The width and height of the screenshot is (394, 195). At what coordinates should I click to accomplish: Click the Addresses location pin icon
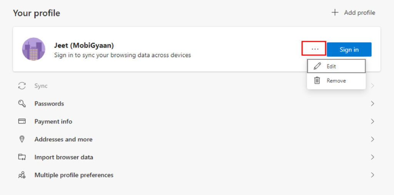(22, 139)
